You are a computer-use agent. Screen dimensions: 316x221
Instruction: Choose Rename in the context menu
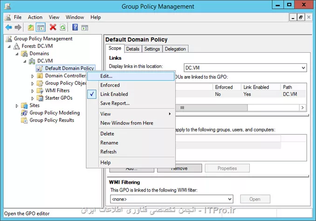click(x=131, y=143)
